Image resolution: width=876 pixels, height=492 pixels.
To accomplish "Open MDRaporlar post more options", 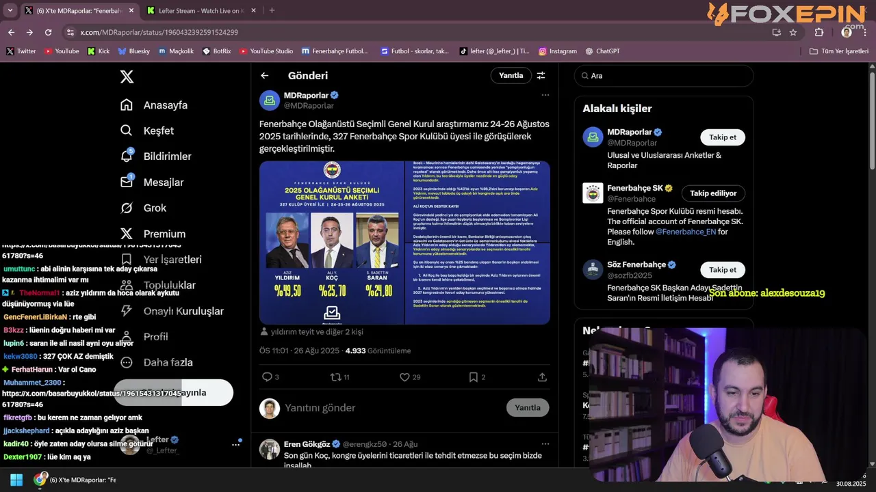I will pyautogui.click(x=545, y=95).
